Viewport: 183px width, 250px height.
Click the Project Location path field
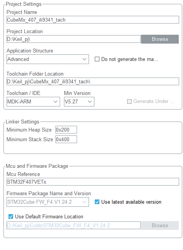coord(74,39)
